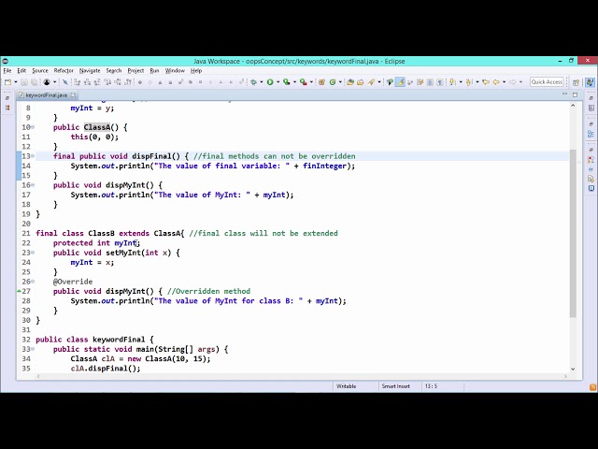
Task: Select the Java perspective icon
Action: [590, 82]
